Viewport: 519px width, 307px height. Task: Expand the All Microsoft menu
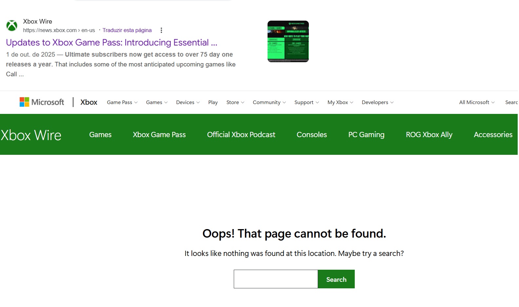(x=476, y=102)
